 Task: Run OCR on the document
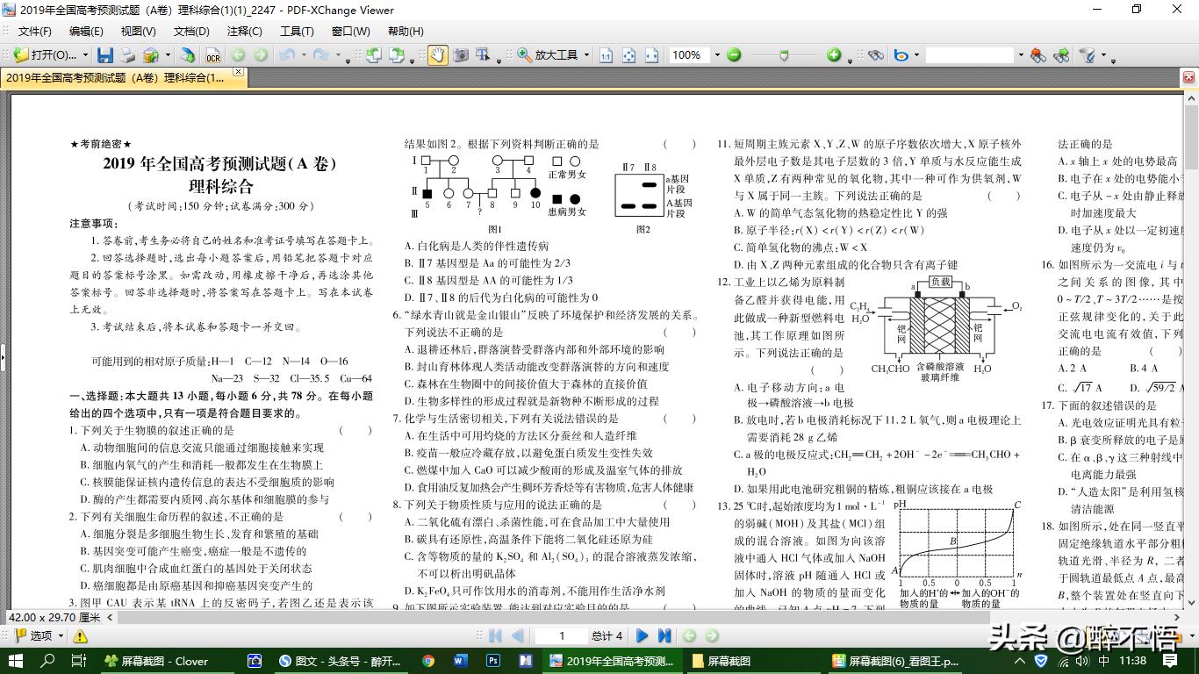click(212, 55)
